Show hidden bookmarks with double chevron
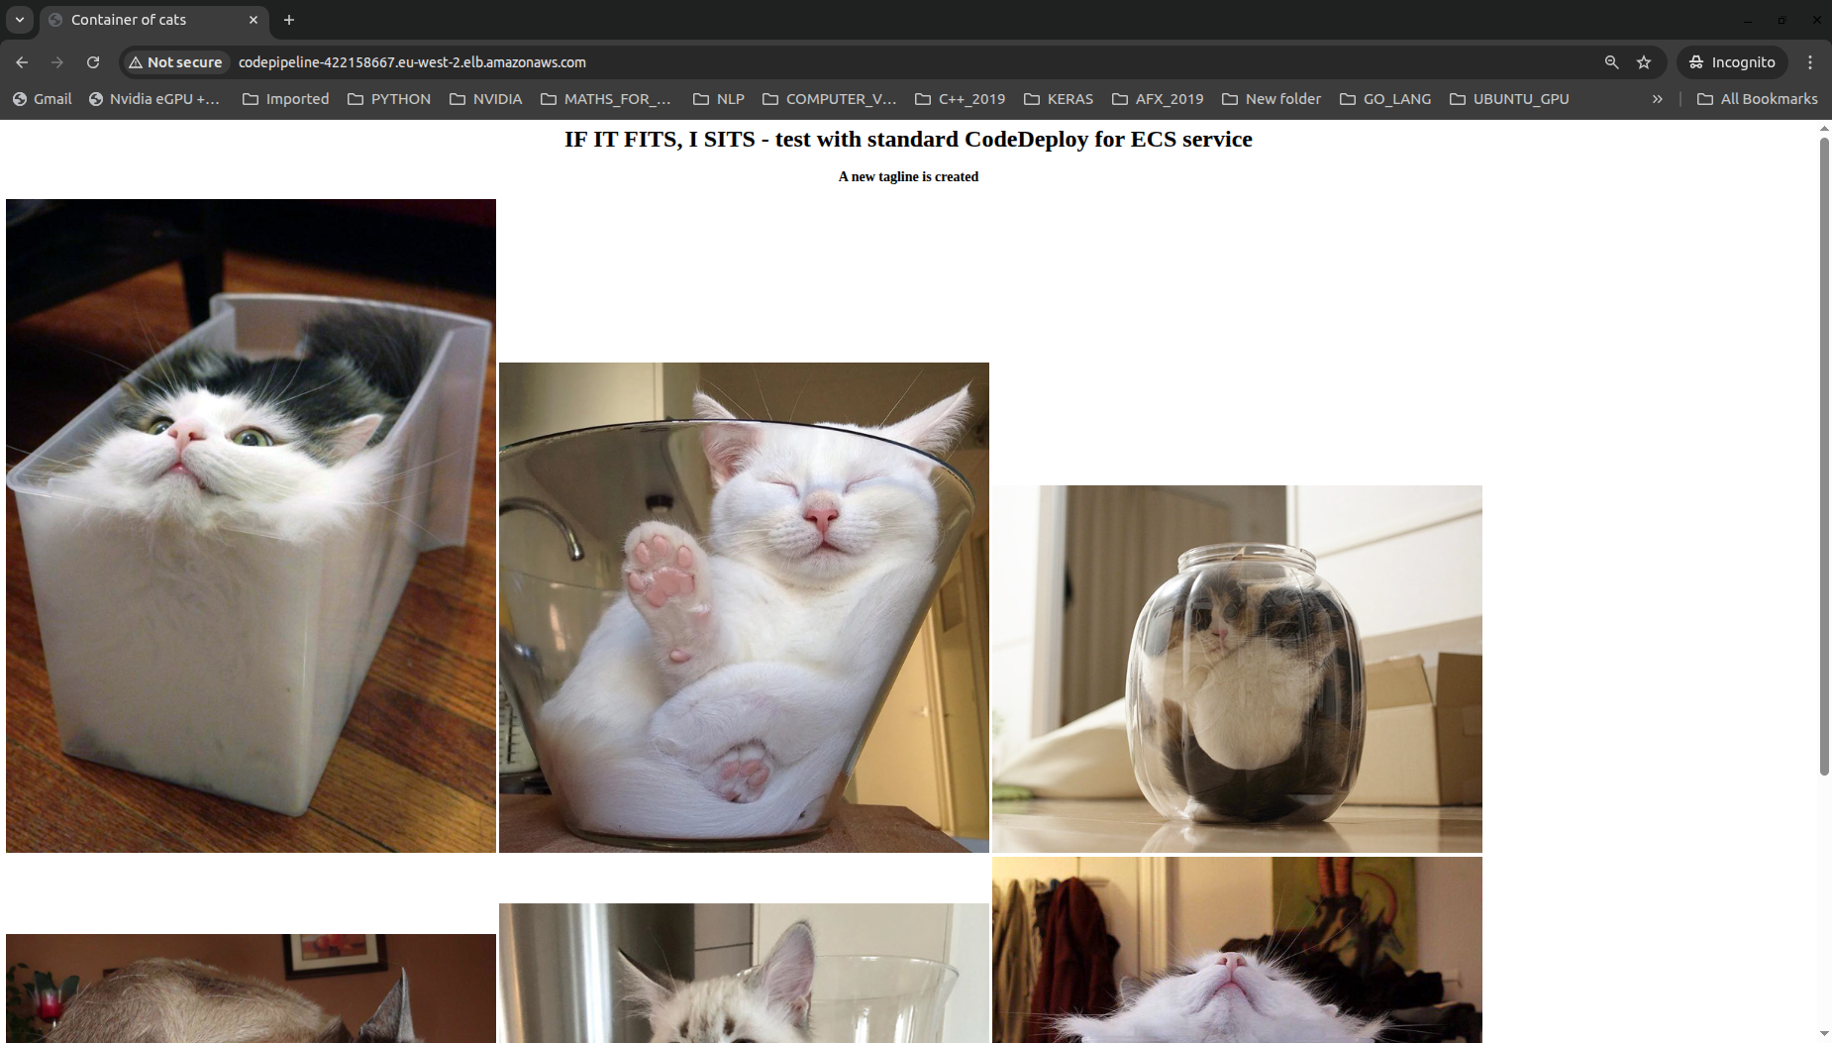 click(1657, 99)
